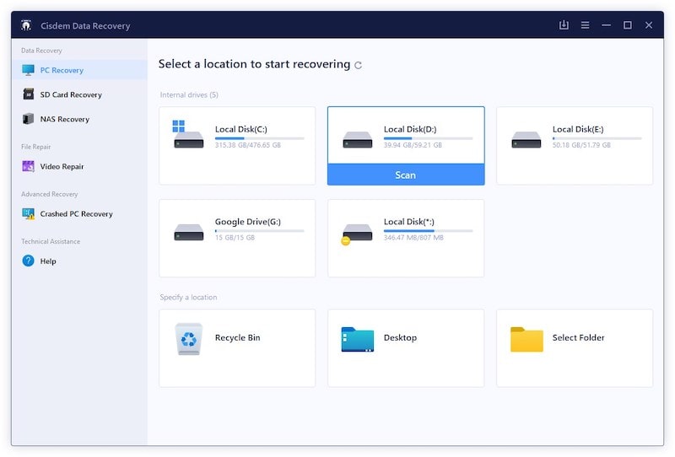Click the Select Folder yellow folder icon
The image size is (675, 457).
tap(526, 339)
